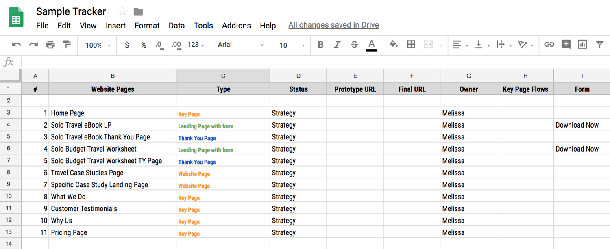The height and width of the screenshot is (249, 610).
Task: Click the text color swatch
Action: (x=371, y=45)
